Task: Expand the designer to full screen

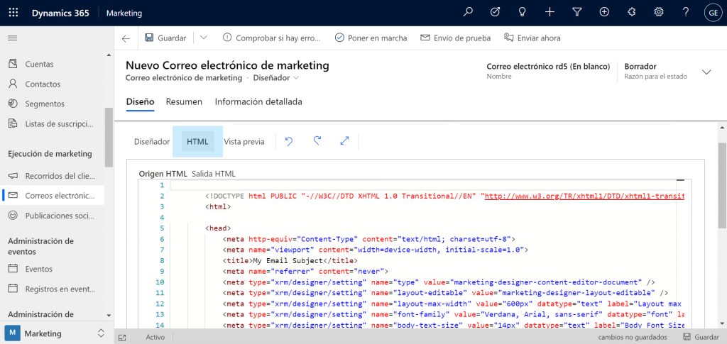Action: click(x=344, y=141)
